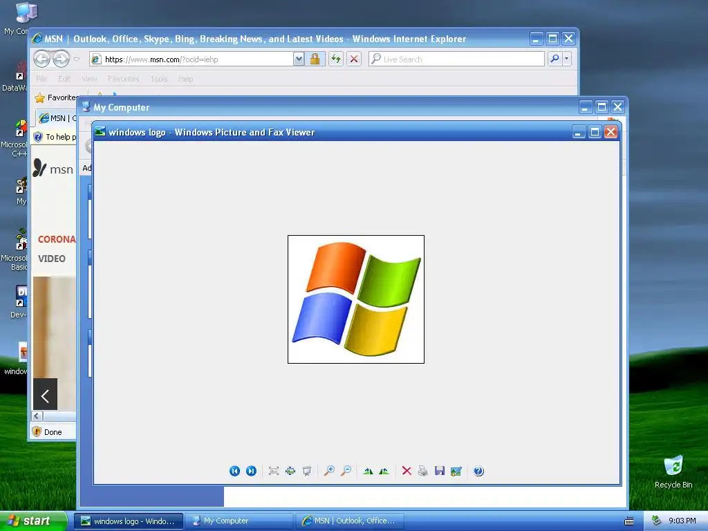708x531 pixels.
Task: Open the VIDEO link on MSN
Action: click(x=51, y=259)
